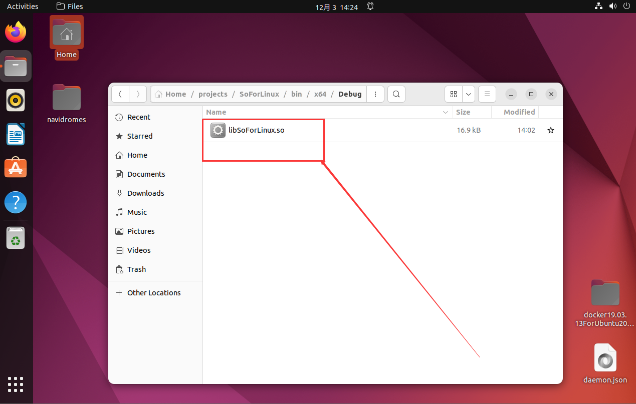Open Trash in the sidebar
Screen dimensions: 636x404
tap(155, 269)
